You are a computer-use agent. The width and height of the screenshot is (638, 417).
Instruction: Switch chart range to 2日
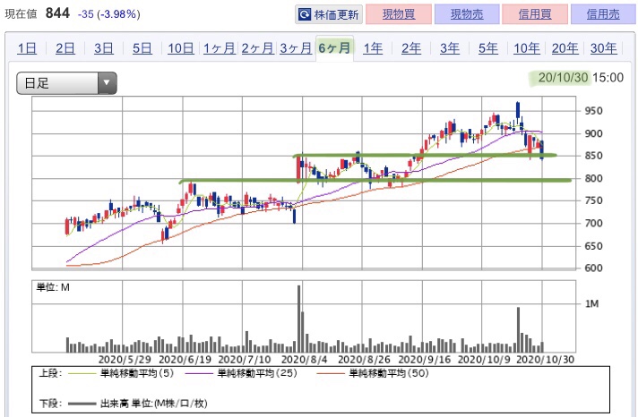pos(65,48)
